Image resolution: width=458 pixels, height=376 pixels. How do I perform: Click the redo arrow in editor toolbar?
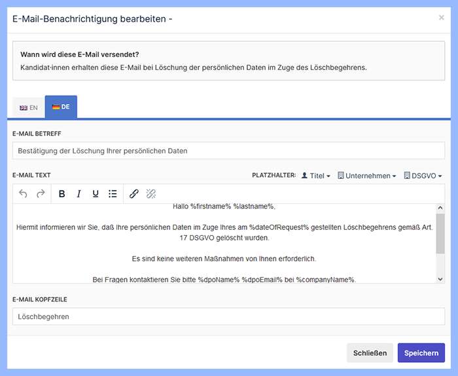click(41, 194)
